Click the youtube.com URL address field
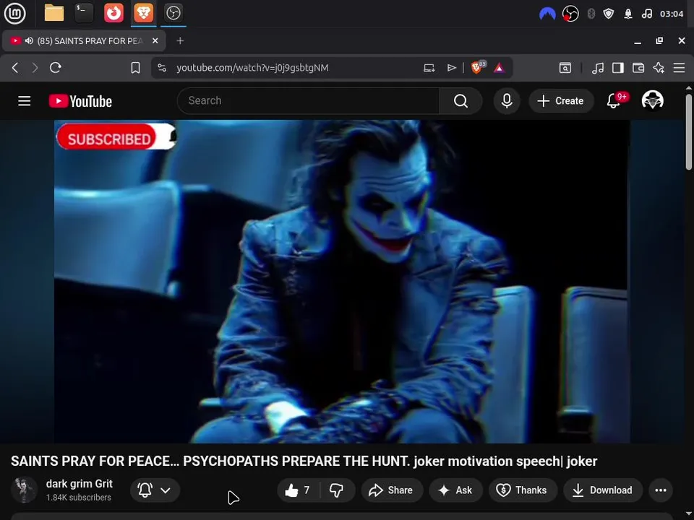Screen dimensions: 694x520 click(252, 68)
